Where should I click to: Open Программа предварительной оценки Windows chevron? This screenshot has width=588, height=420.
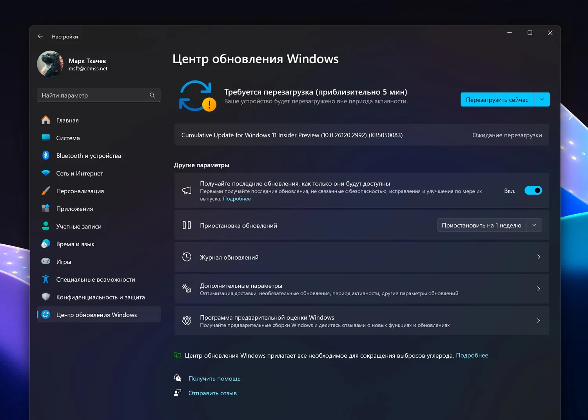539,321
